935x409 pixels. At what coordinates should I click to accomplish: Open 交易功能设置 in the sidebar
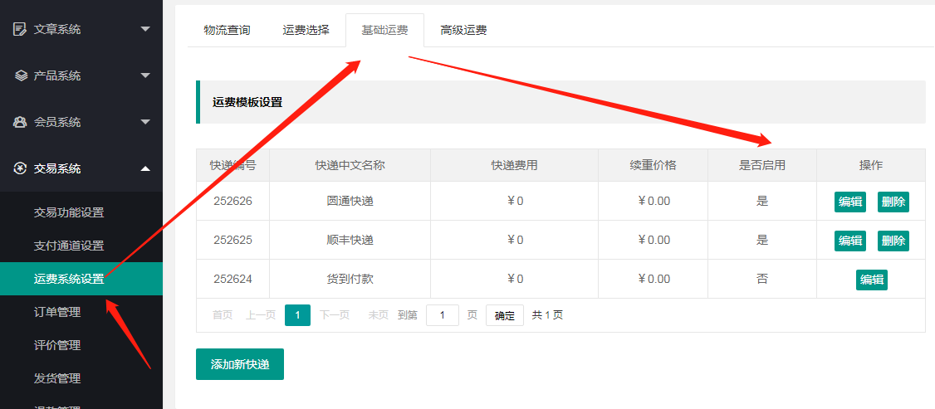tap(69, 212)
